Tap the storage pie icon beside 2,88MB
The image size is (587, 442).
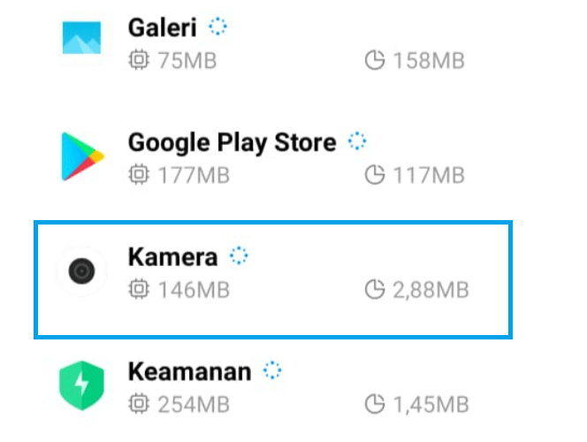[x=375, y=289]
